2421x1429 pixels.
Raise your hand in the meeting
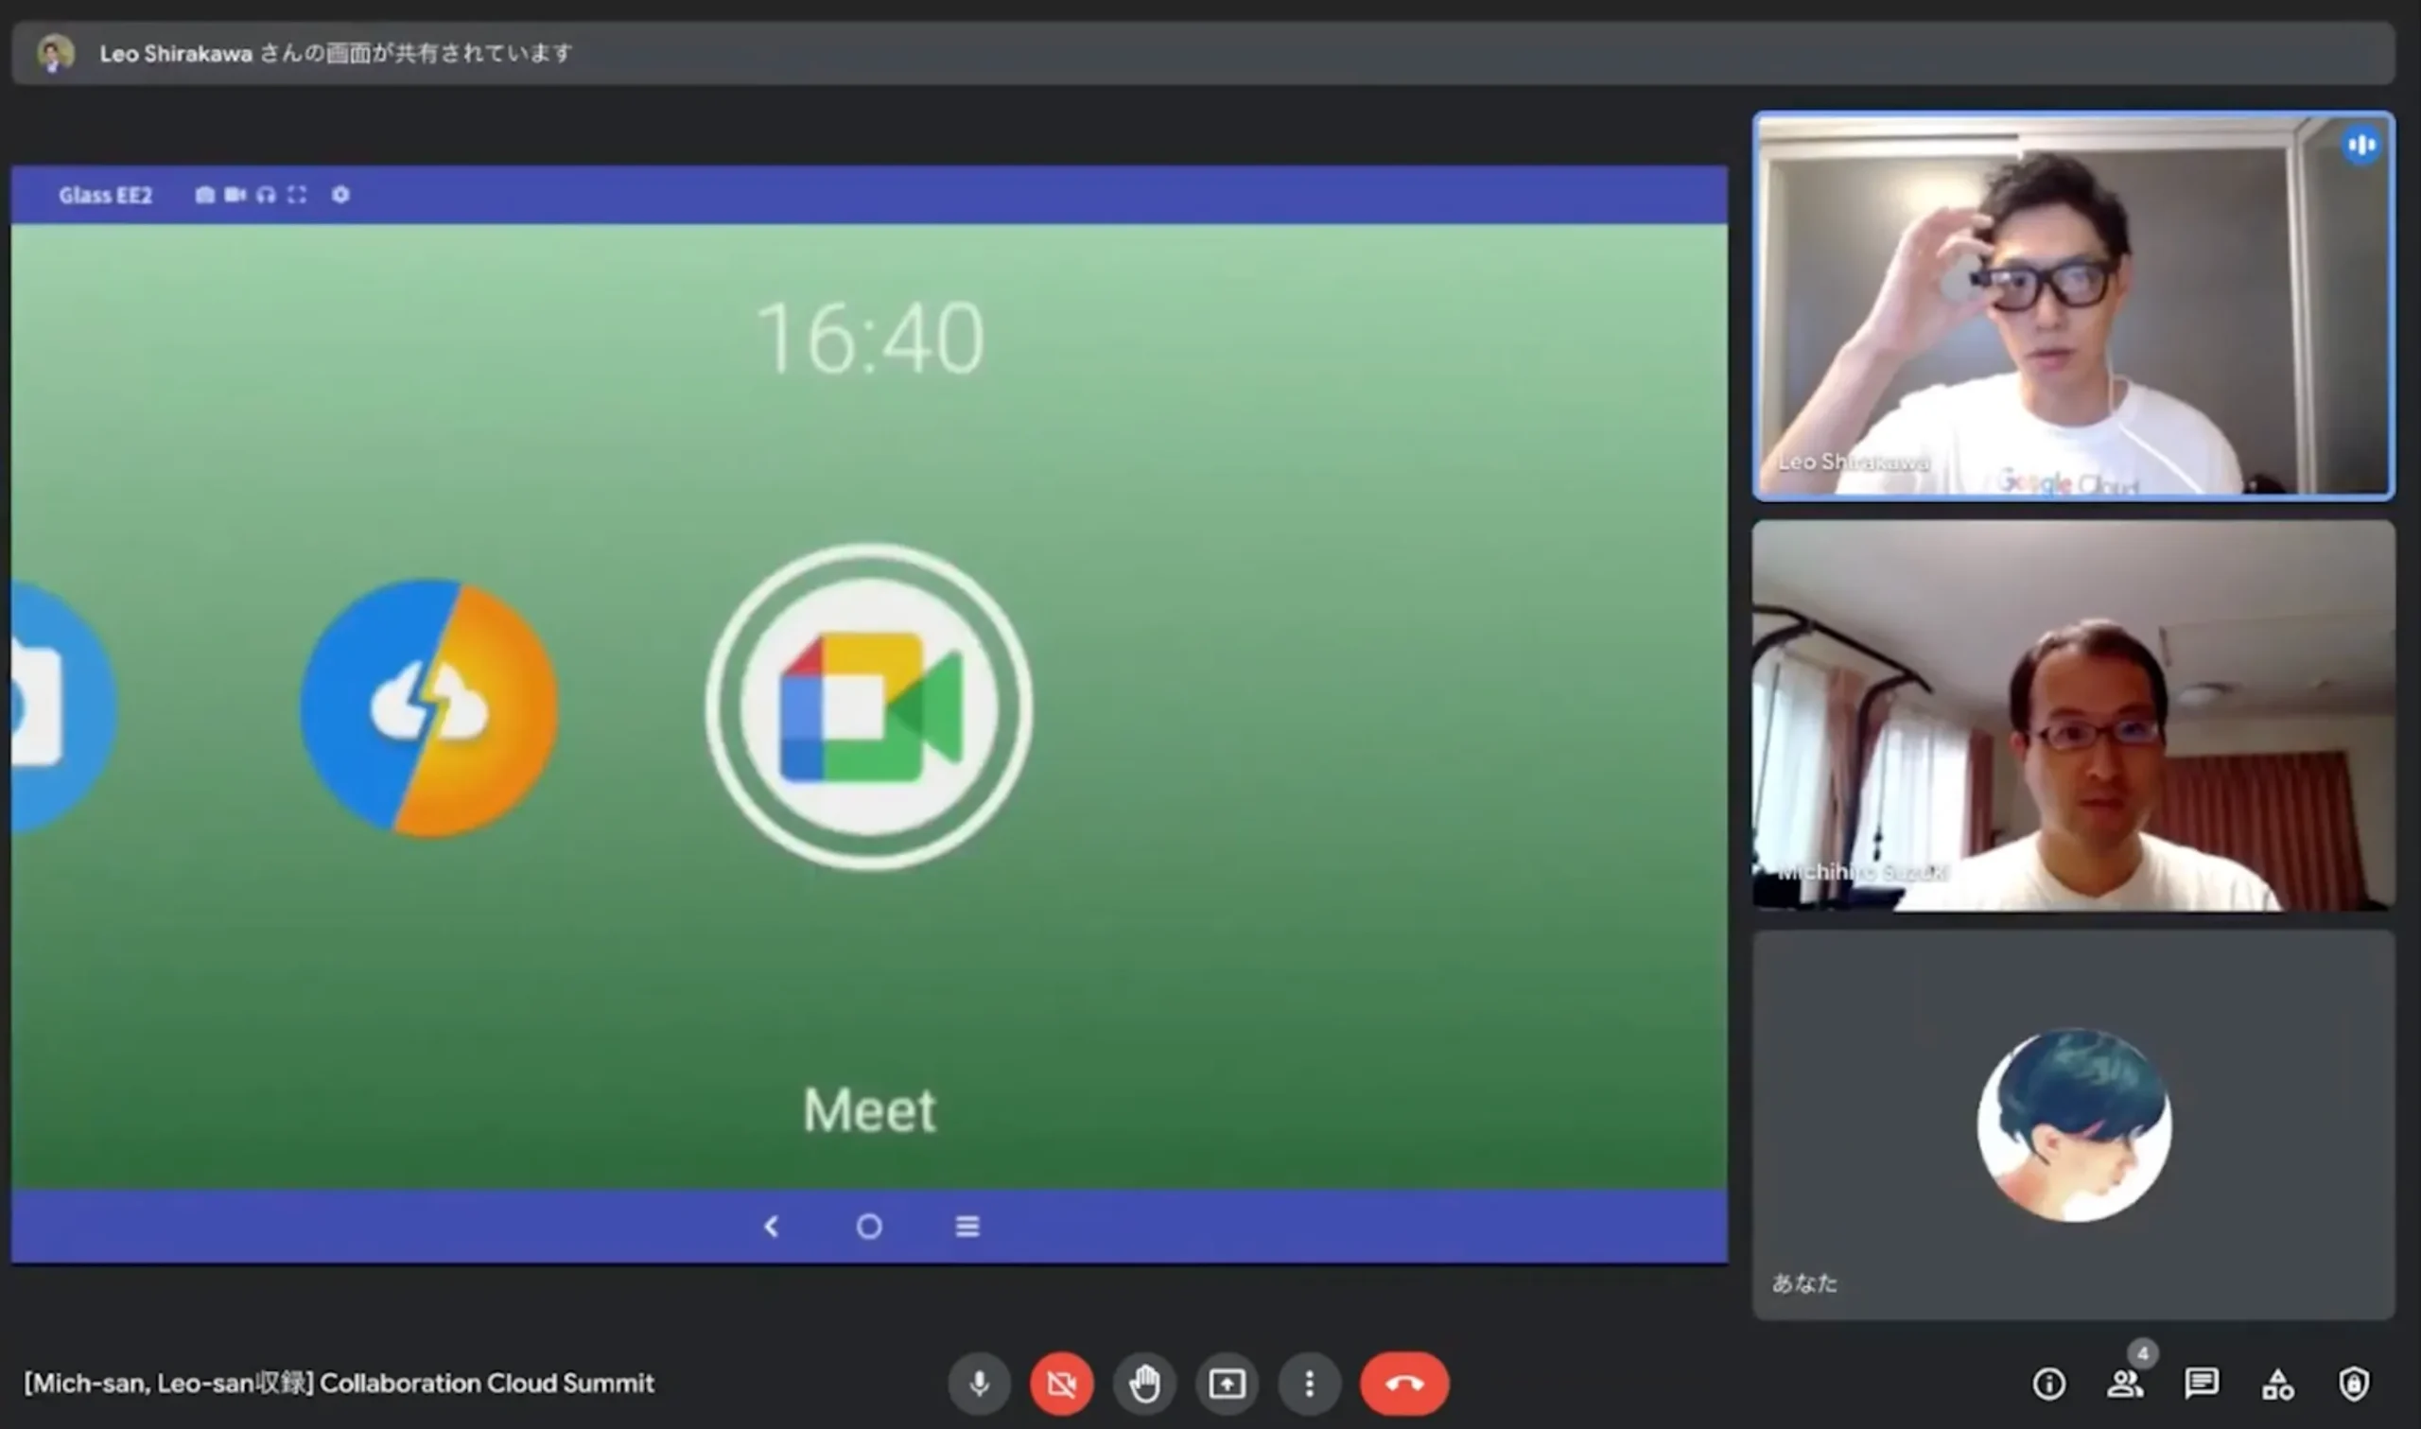click(1144, 1384)
